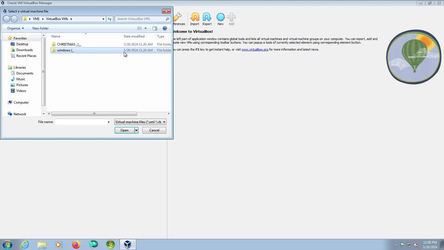Open the Organize menu
444x250 pixels.
tap(16, 28)
